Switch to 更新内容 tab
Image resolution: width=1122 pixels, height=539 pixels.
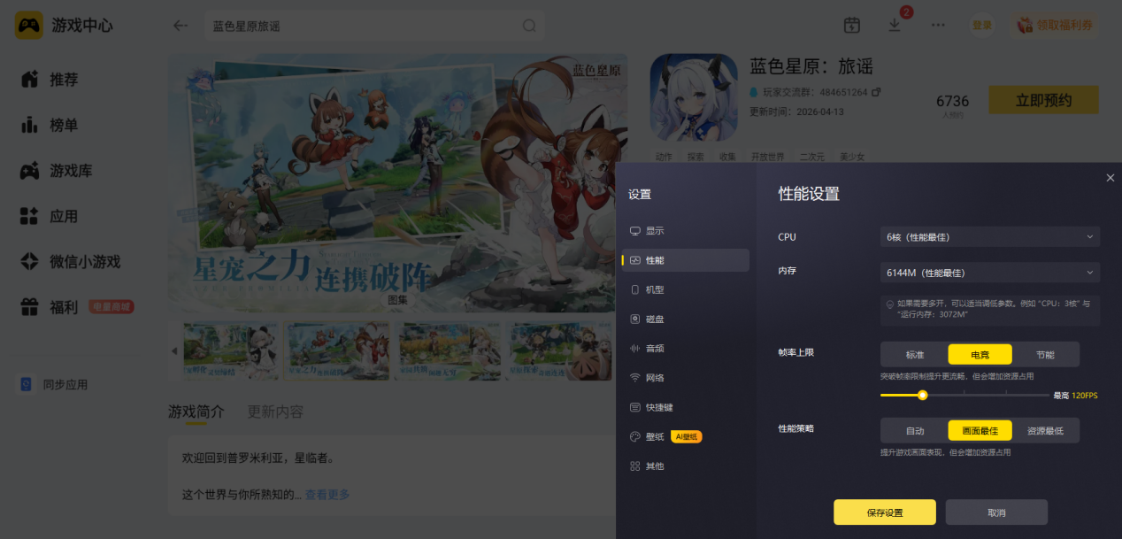pos(276,412)
